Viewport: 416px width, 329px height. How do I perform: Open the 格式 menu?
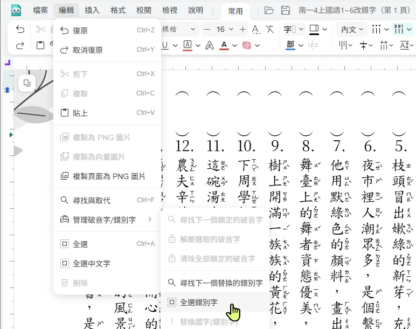point(118,10)
